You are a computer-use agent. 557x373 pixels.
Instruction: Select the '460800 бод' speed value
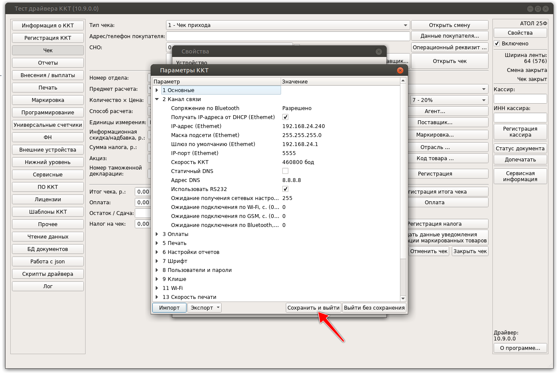[x=298, y=162]
